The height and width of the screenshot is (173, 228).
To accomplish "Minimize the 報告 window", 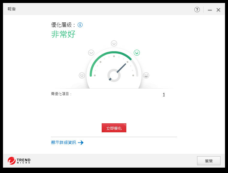I will [x=210, y=10].
